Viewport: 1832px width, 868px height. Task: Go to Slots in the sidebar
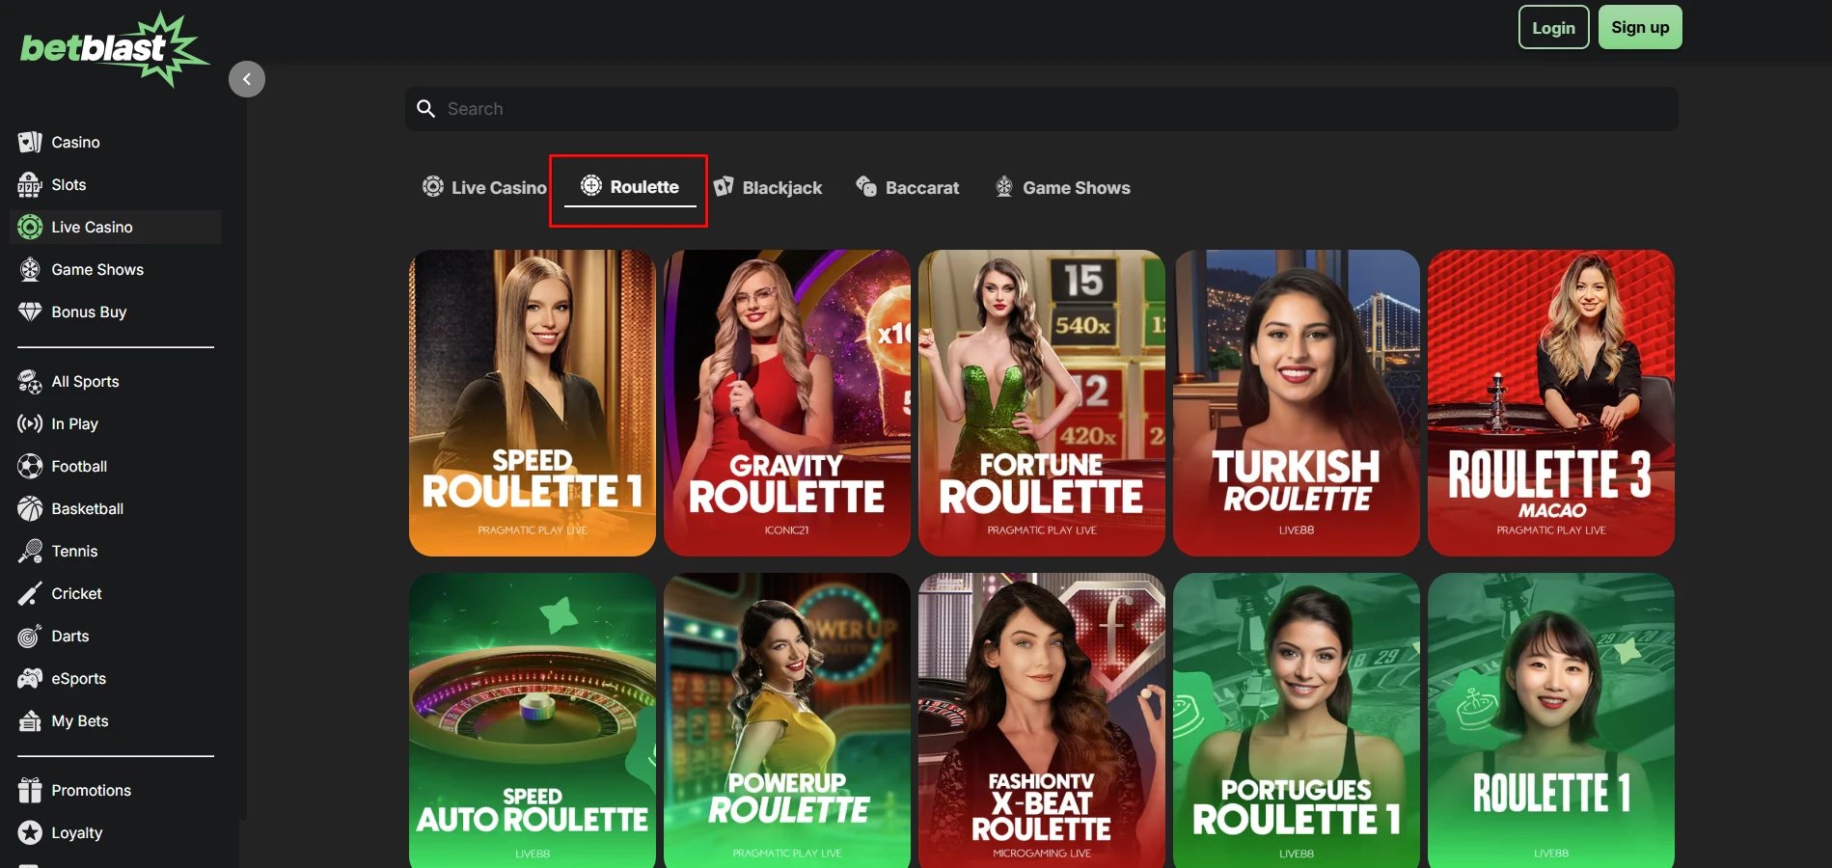point(116,184)
